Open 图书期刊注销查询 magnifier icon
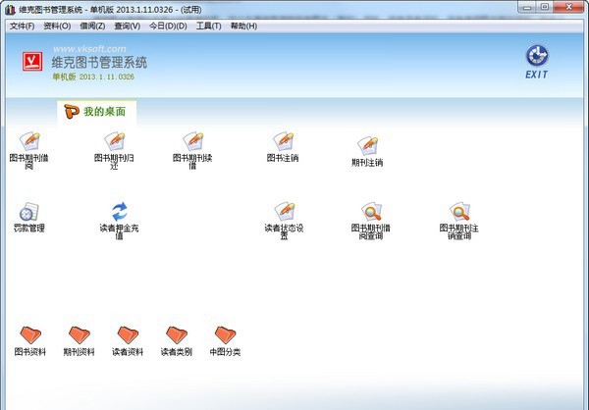This screenshot has width=589, height=410. tap(459, 221)
